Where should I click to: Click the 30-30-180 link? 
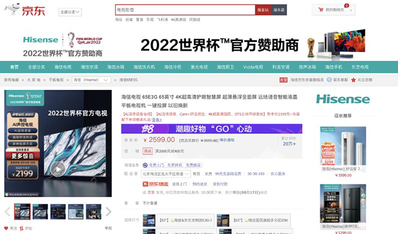coord(256,174)
